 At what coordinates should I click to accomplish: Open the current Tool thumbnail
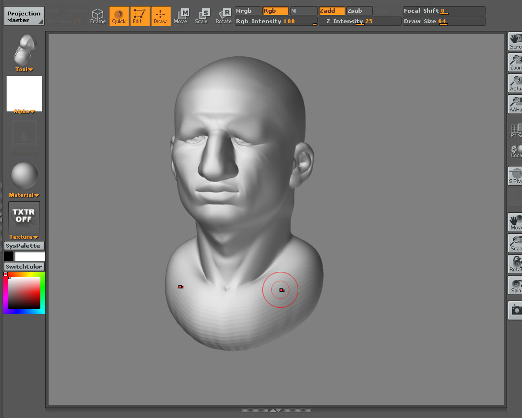click(x=24, y=50)
